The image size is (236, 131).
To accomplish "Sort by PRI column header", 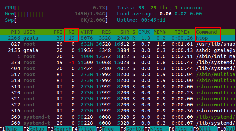I will [58, 32].
